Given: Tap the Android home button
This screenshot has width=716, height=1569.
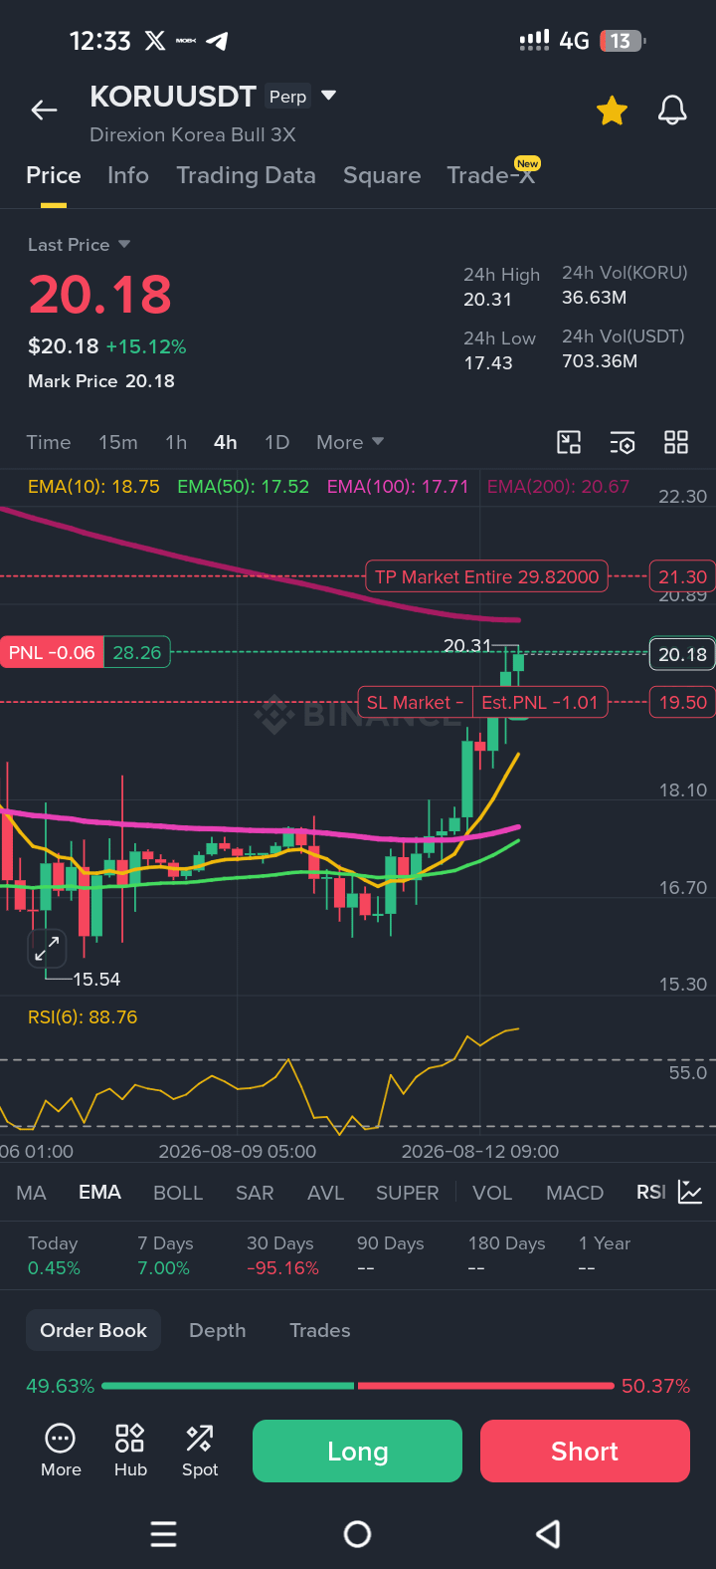Looking at the screenshot, I should [358, 1534].
